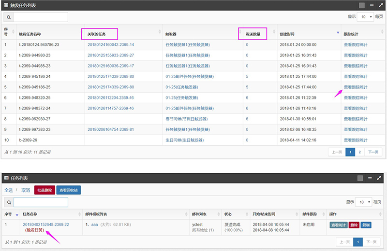Click search icon in 触发任务列表 panel
Screen dimensions: 387x251
coord(8,17)
